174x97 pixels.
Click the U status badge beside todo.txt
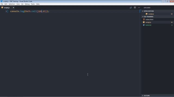point(172,25)
